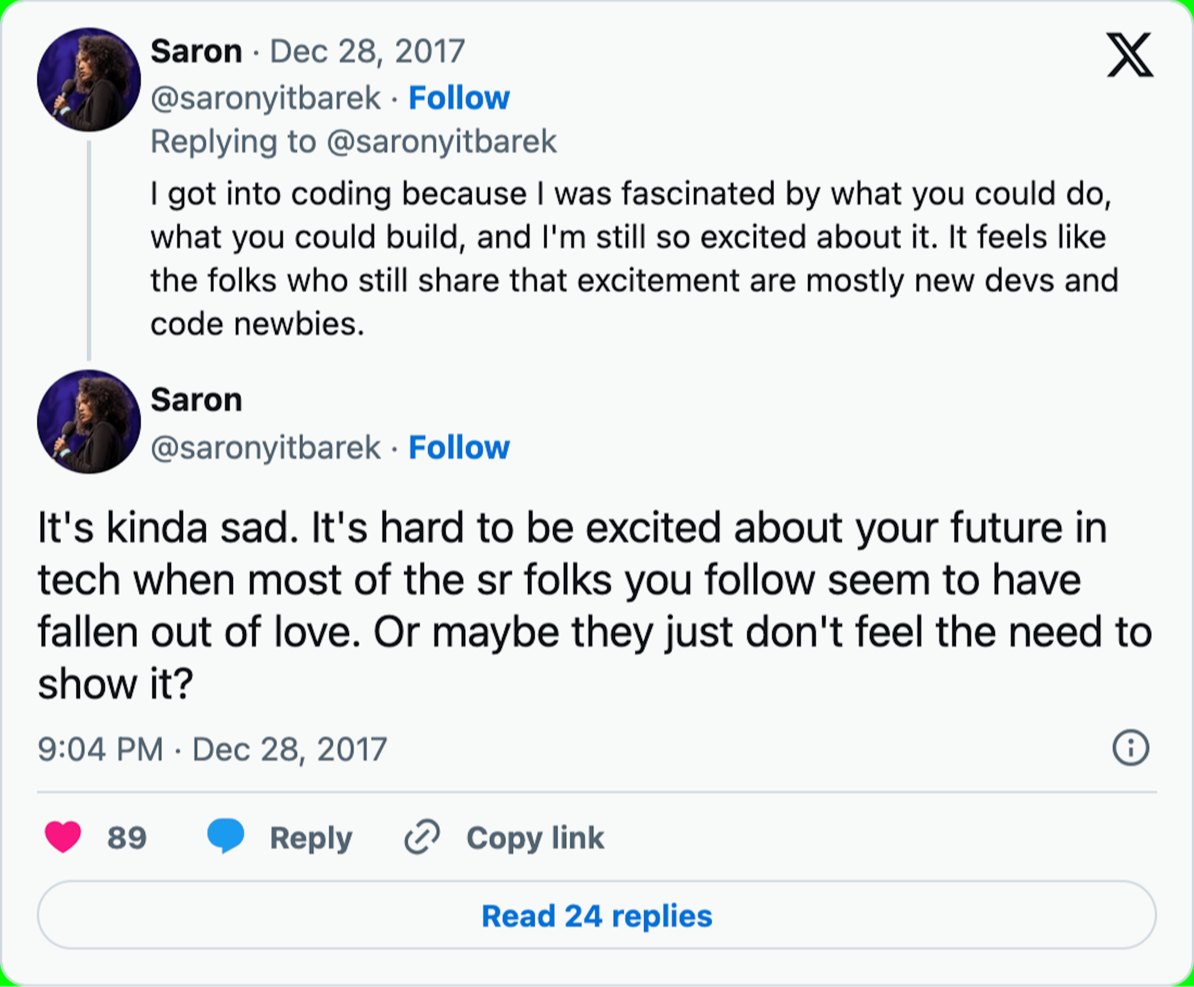Follow Saron from the first tweet
Screen dimensions: 1194x987
pos(459,98)
